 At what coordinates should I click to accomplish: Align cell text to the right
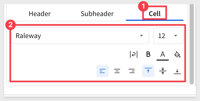pos(132,71)
